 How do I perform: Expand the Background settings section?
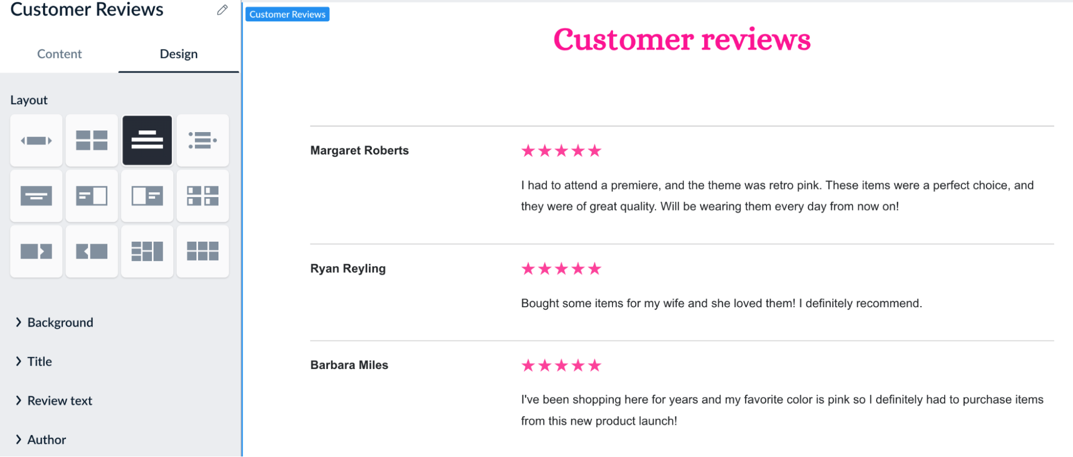(60, 322)
